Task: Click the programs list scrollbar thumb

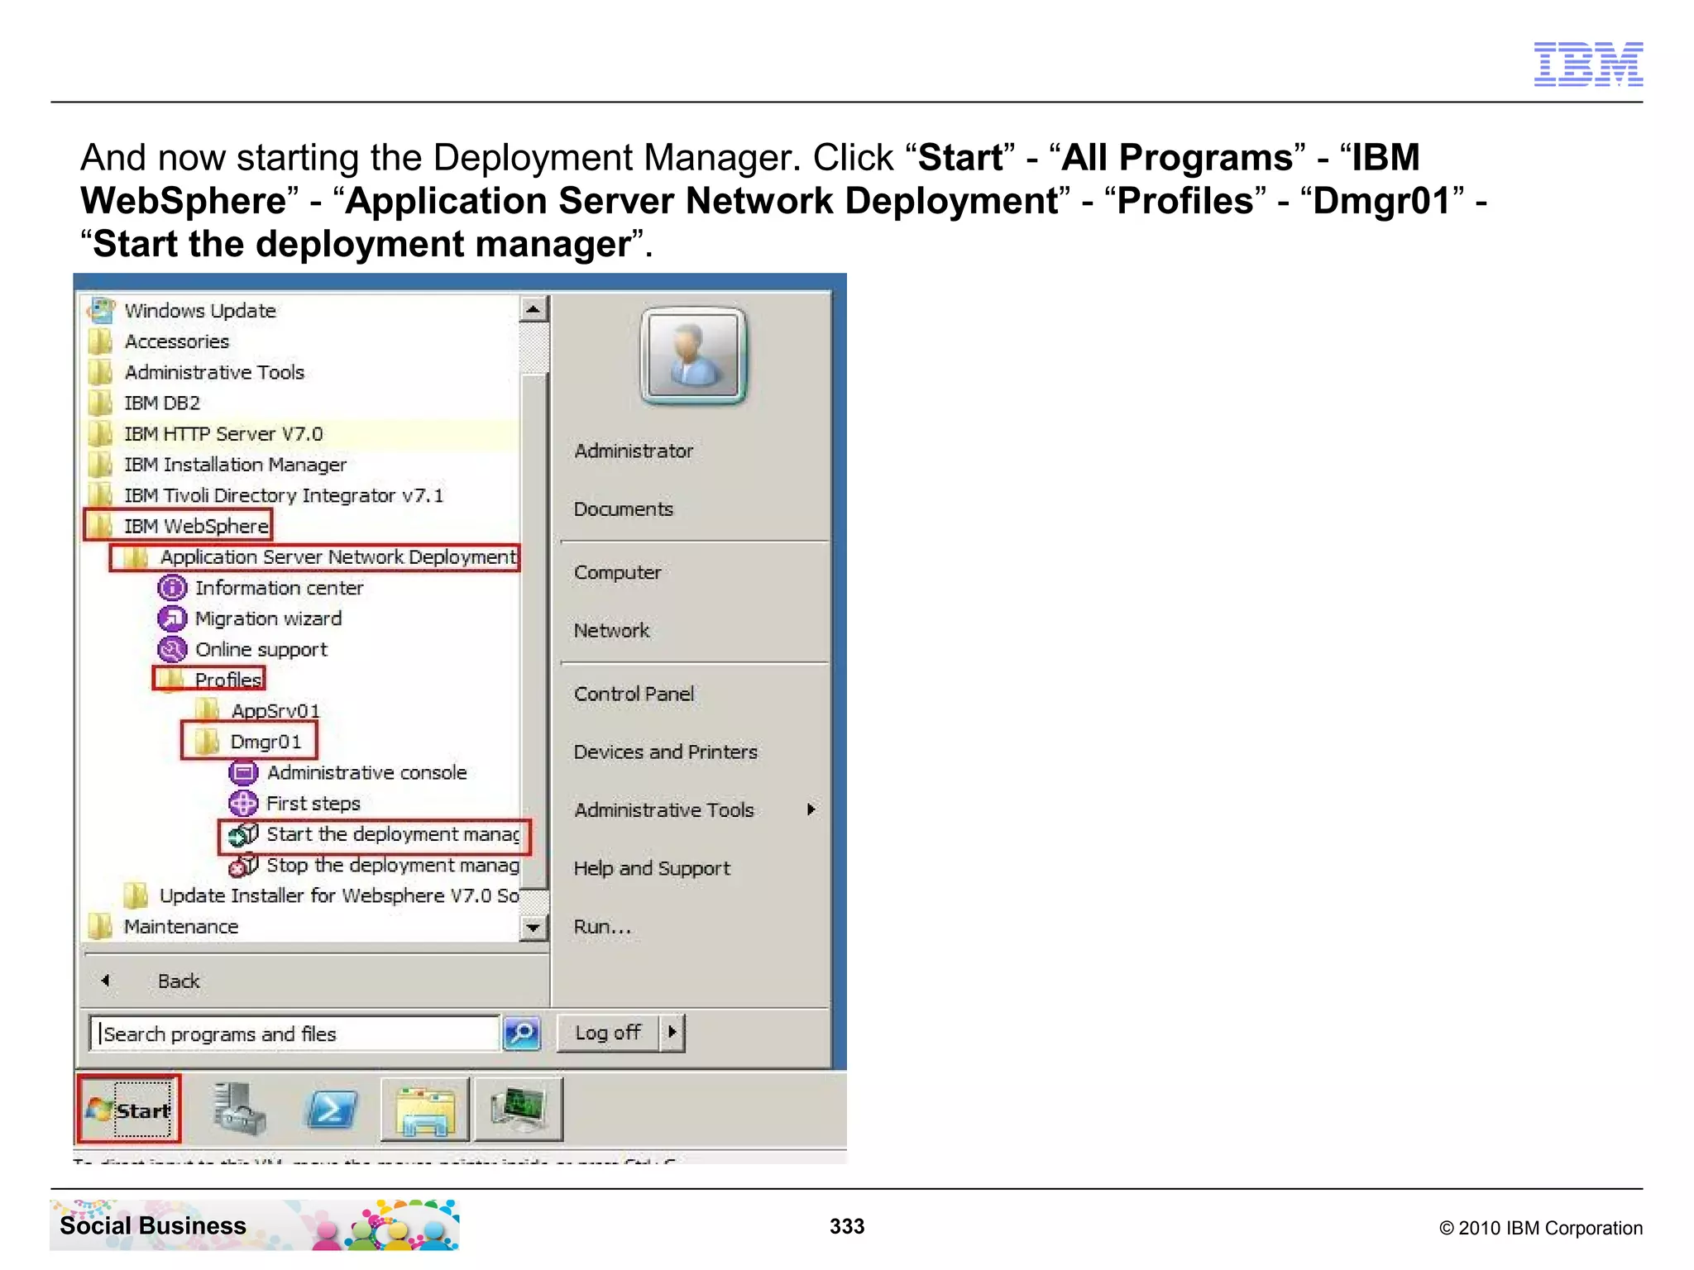Action: pyautogui.click(x=535, y=633)
